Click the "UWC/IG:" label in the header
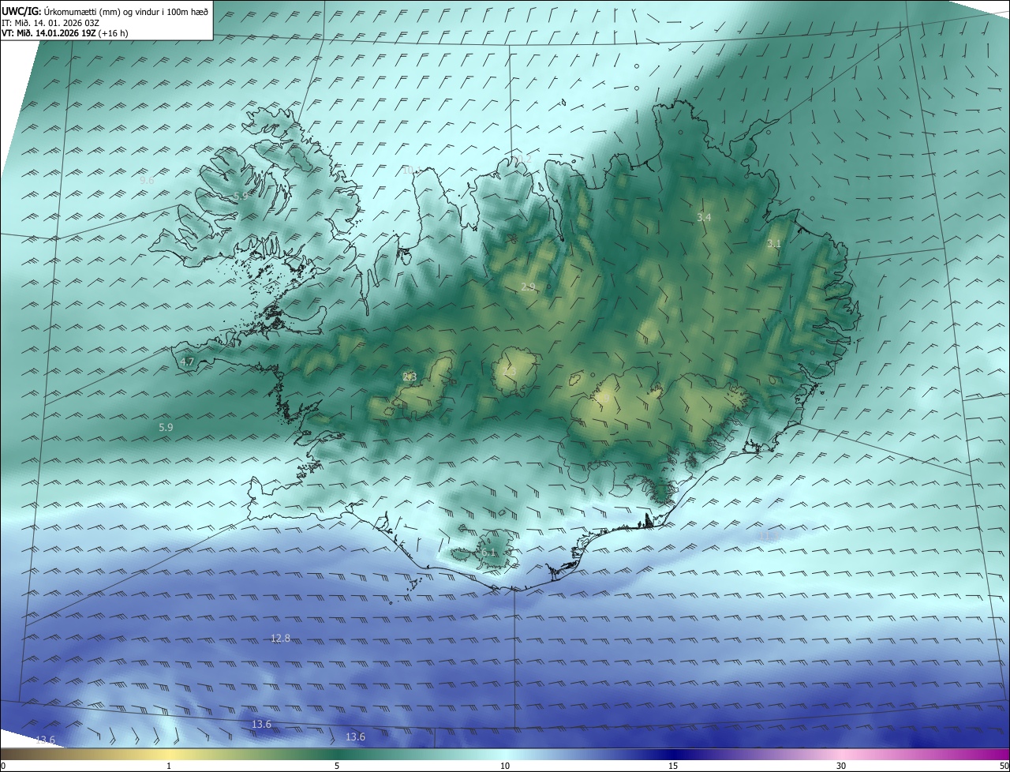Viewport: 1010px width, 772px height. (21, 11)
